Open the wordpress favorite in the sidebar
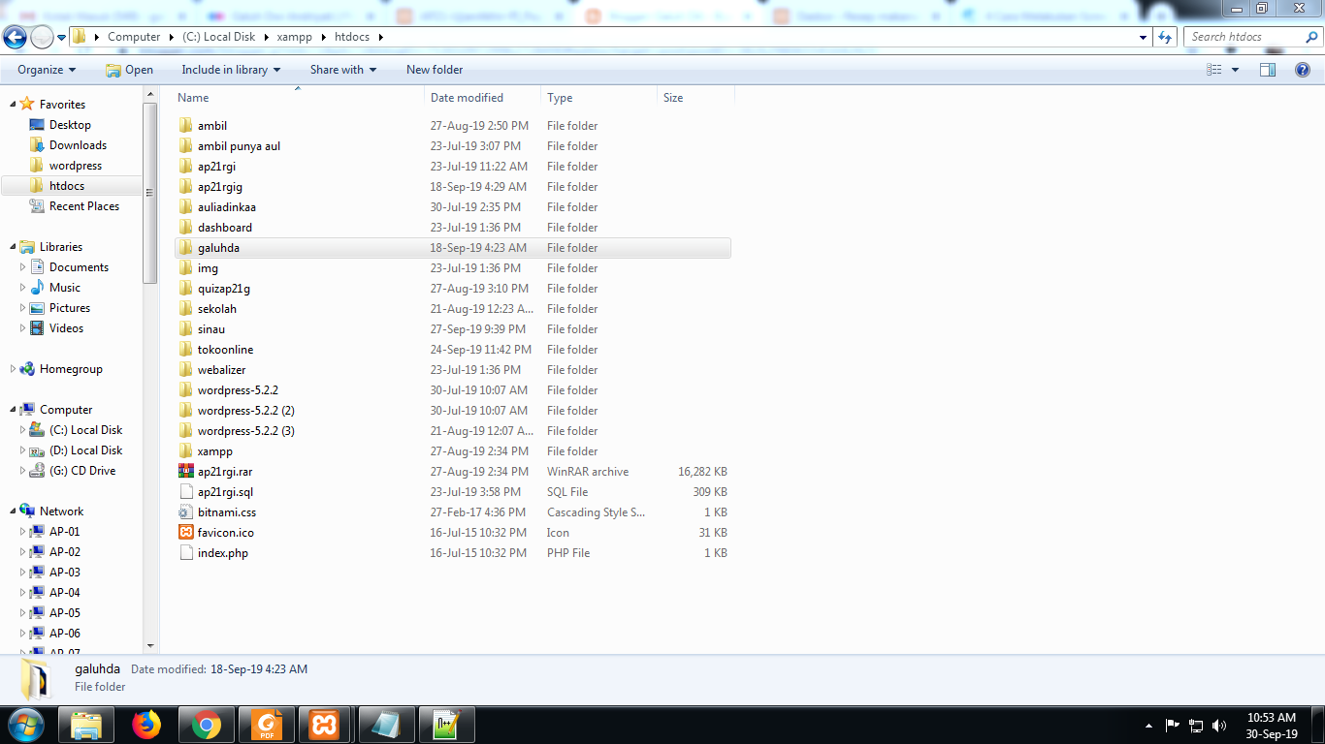The width and height of the screenshot is (1325, 744). coord(75,166)
